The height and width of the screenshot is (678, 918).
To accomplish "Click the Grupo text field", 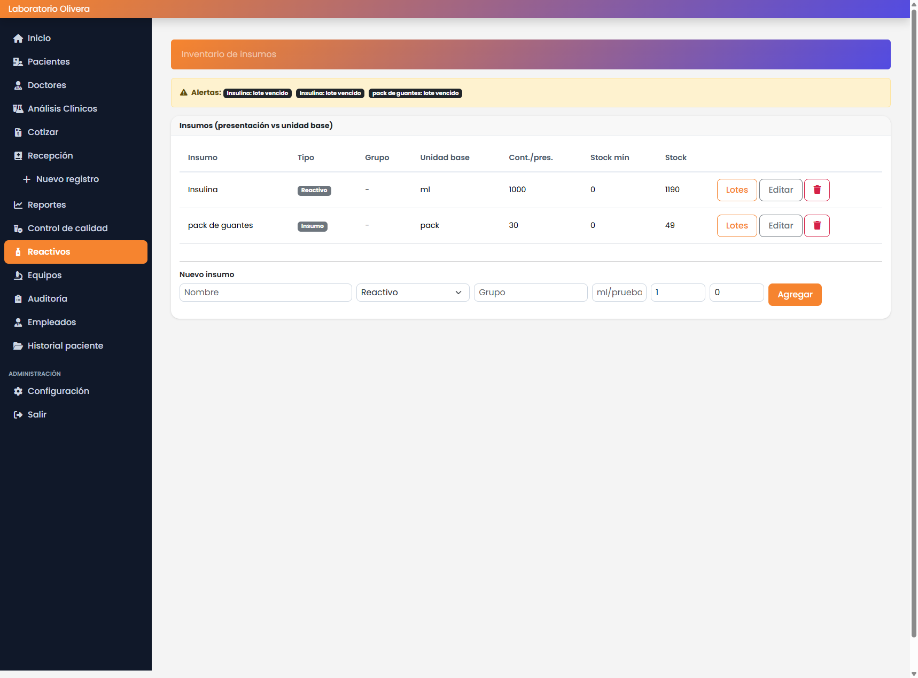I will [530, 293].
